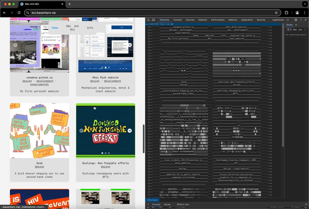
Task: Open the What's new drawer tab
Action: [183, 205]
